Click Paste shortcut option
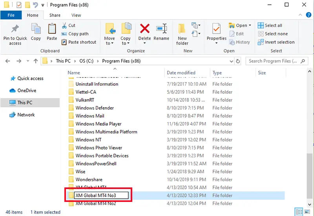314x216 pixels. click(x=79, y=42)
